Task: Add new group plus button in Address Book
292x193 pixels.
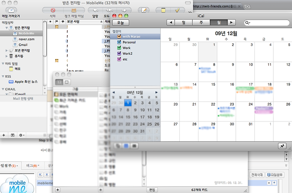Action: [58, 190]
